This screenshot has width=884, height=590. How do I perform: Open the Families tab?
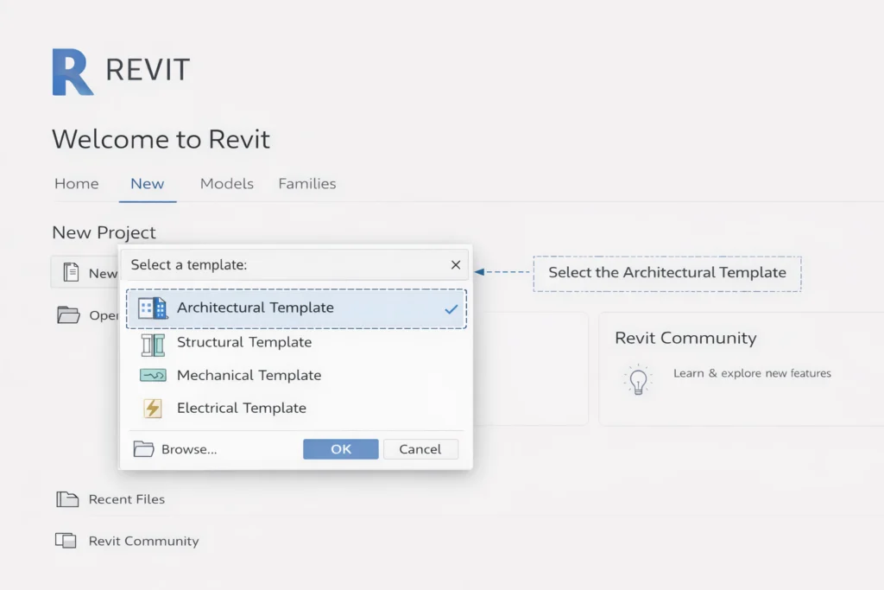(x=306, y=183)
